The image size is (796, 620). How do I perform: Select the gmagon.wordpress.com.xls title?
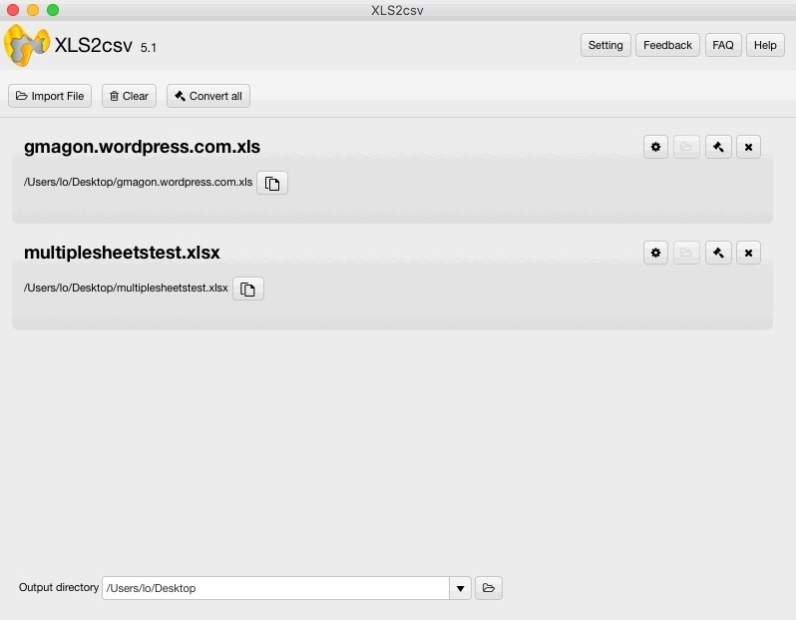click(x=142, y=147)
